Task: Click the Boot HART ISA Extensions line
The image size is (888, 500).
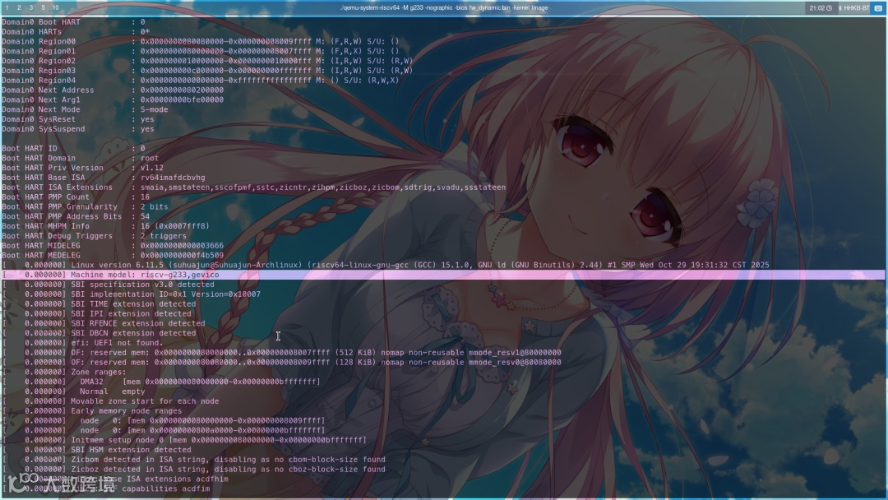Action: (x=254, y=187)
